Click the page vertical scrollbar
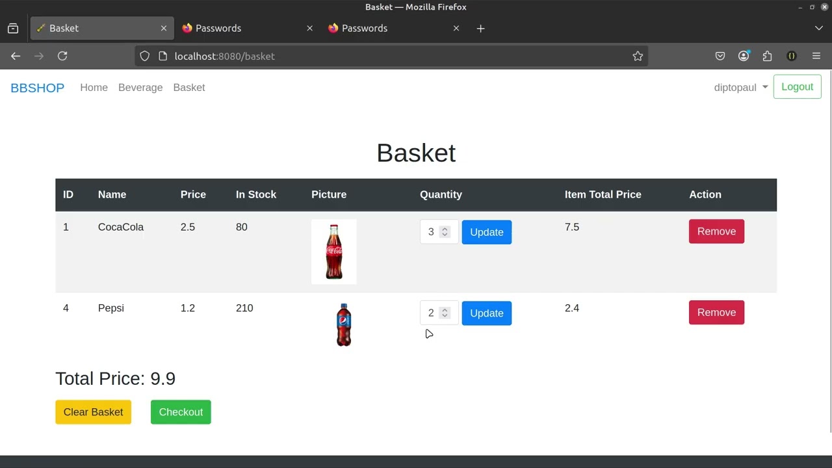 pyautogui.click(x=829, y=250)
